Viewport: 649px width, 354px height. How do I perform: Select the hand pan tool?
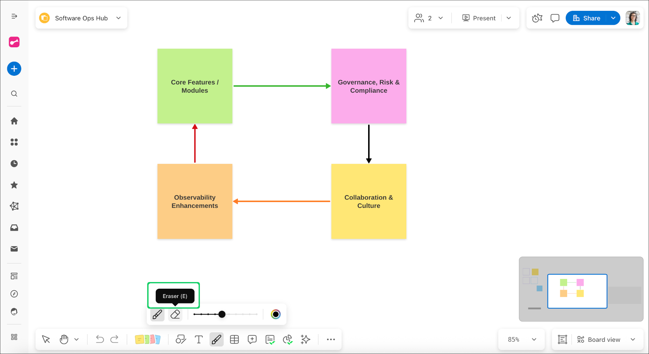coord(64,340)
